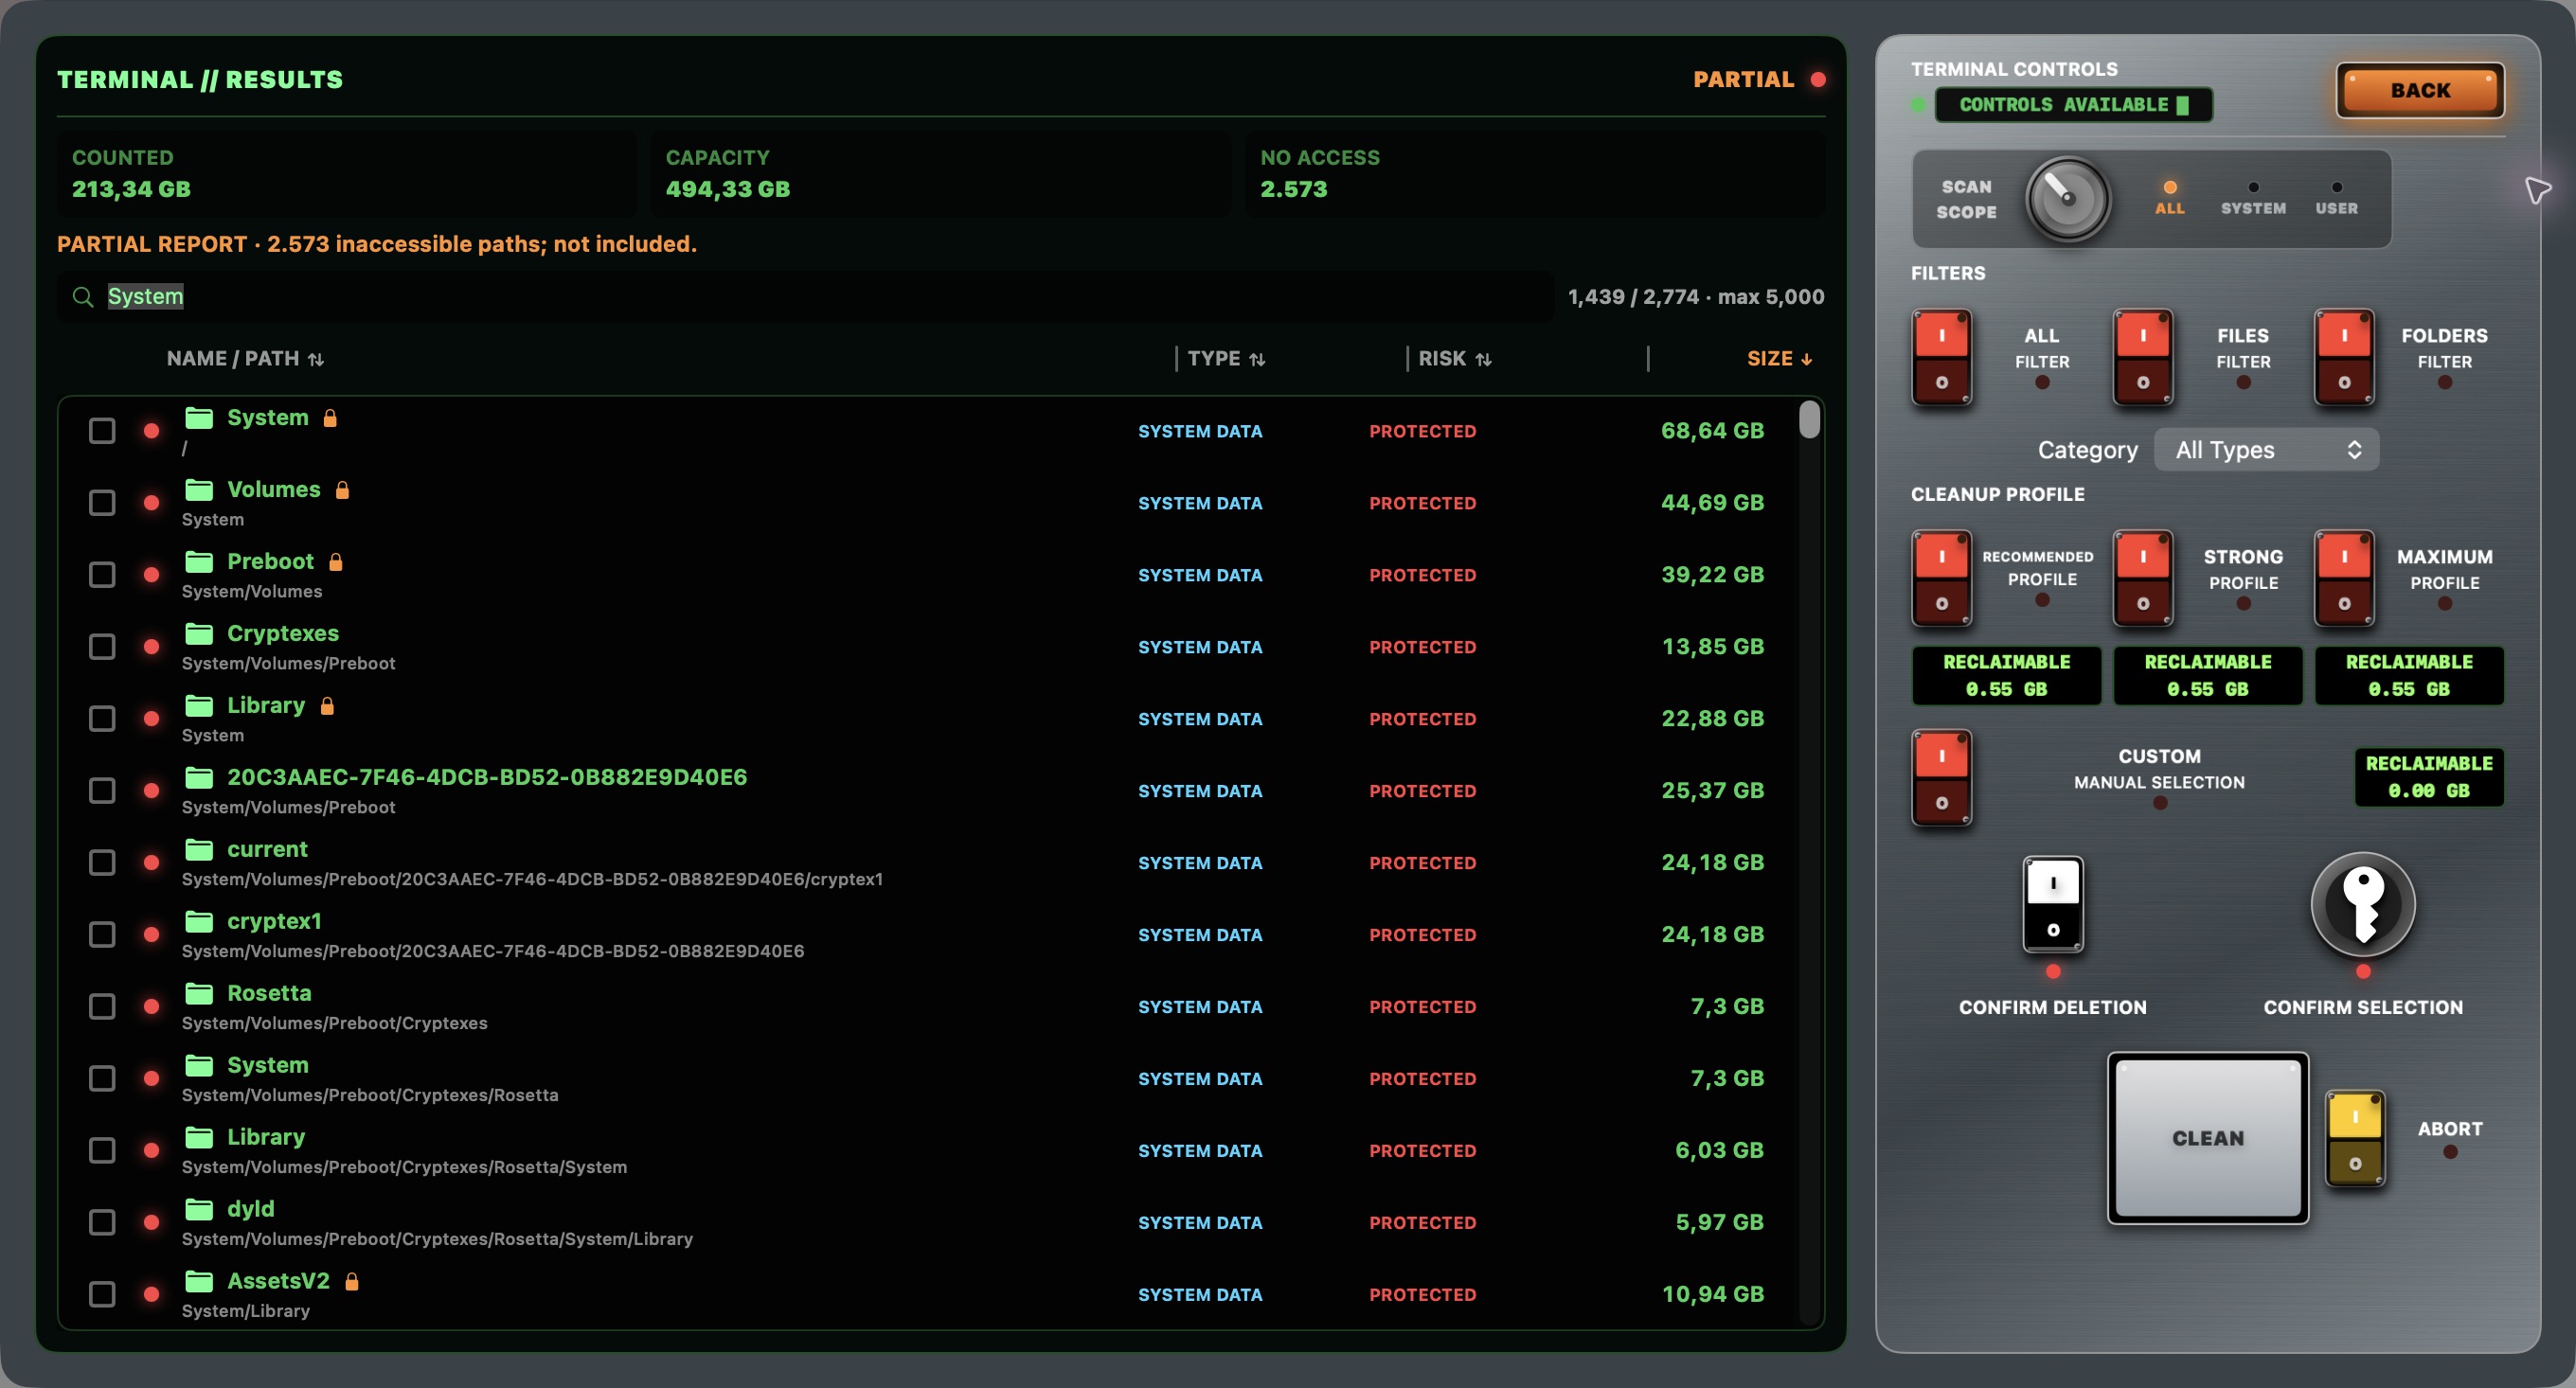The image size is (2576, 1388).
Task: Select the Cryptexes row checkbox
Action: [102, 647]
